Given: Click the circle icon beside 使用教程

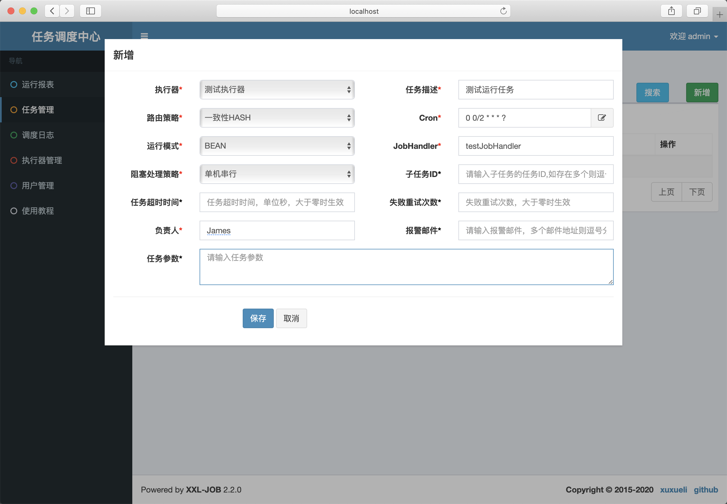Looking at the screenshot, I should tap(14, 211).
